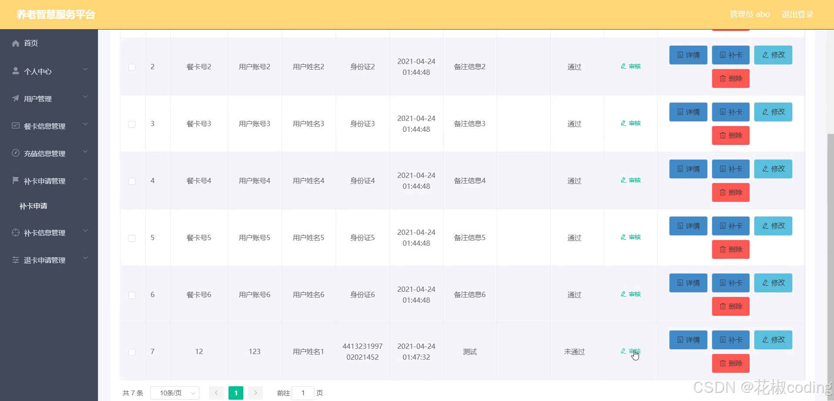The image size is (834, 401).
Task: Collapse the 补卡申请管理 menu section
Action: 48,180
